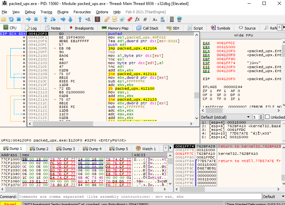This screenshot has height=205, width=285.
Task: Click the disassembly vertical scrollbar down arrow
Action: (197, 118)
